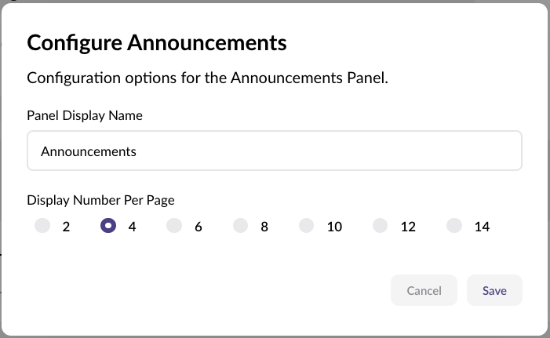Image resolution: width=550 pixels, height=338 pixels.
Task: Select the 14 per page radio button
Action: 454,226
